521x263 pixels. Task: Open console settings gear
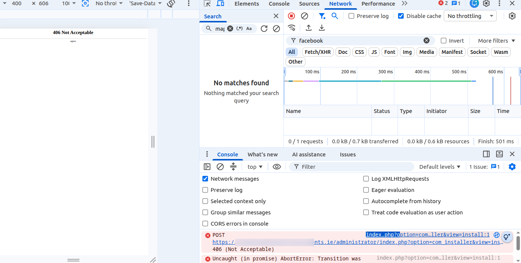point(512,167)
